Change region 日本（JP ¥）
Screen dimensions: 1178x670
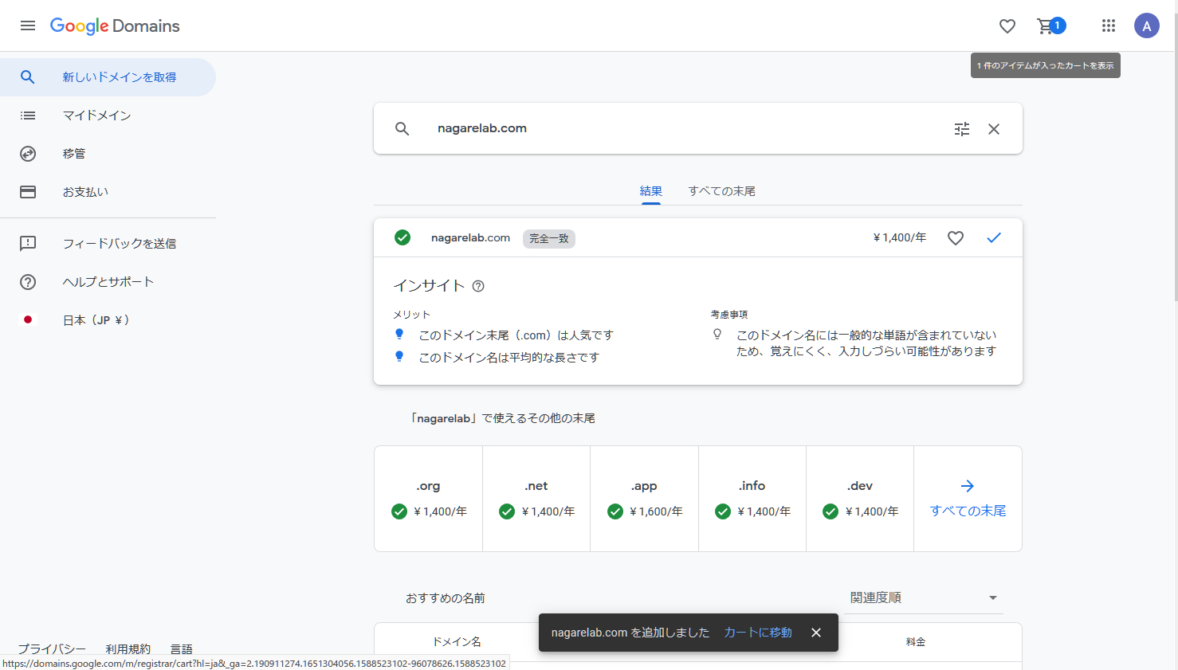pyautogui.click(x=108, y=320)
